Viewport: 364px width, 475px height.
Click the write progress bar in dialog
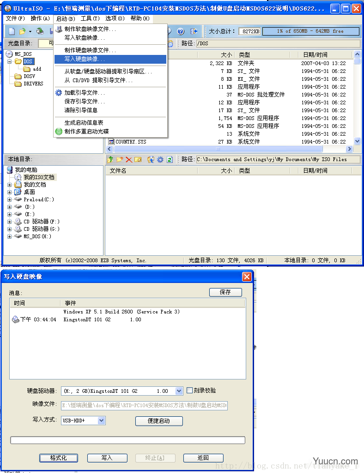[x=127, y=440]
